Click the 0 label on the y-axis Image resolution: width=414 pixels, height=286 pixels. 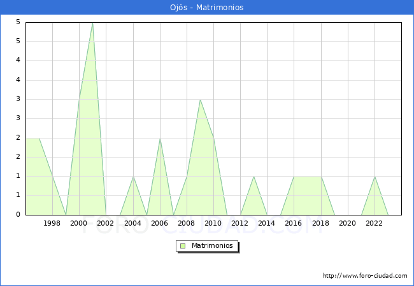click(18, 215)
